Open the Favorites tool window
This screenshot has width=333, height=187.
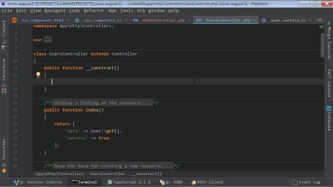[4, 156]
